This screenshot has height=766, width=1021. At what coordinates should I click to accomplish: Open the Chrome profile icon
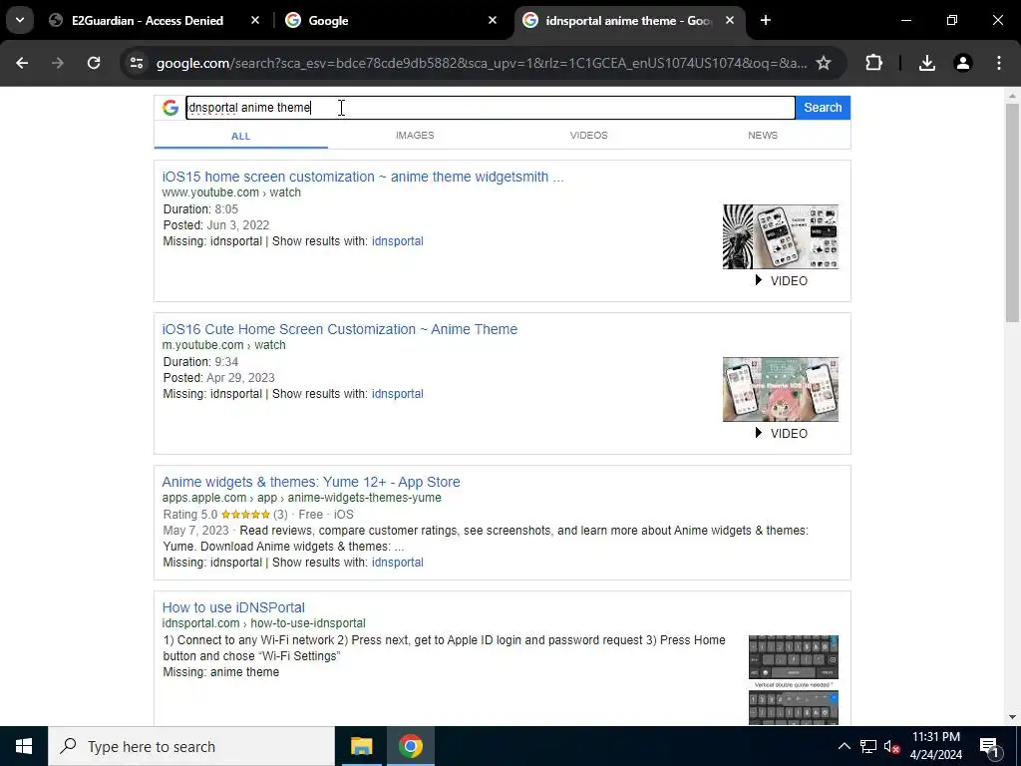963,63
